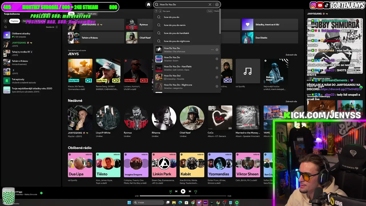Image resolution: width=366 pixels, height=206 pixels.
Task: Open 'How Do You Do - HardTekk' result
Action: coord(187,68)
